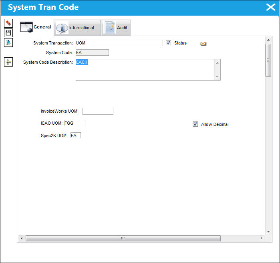Click the highlighted EACH text

[x=82, y=62]
